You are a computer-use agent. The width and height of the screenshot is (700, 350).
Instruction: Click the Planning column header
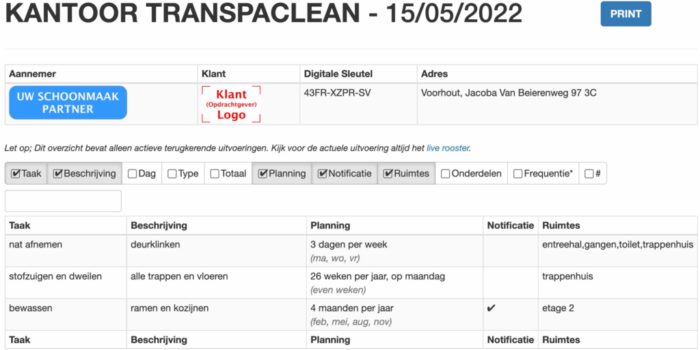(x=330, y=225)
